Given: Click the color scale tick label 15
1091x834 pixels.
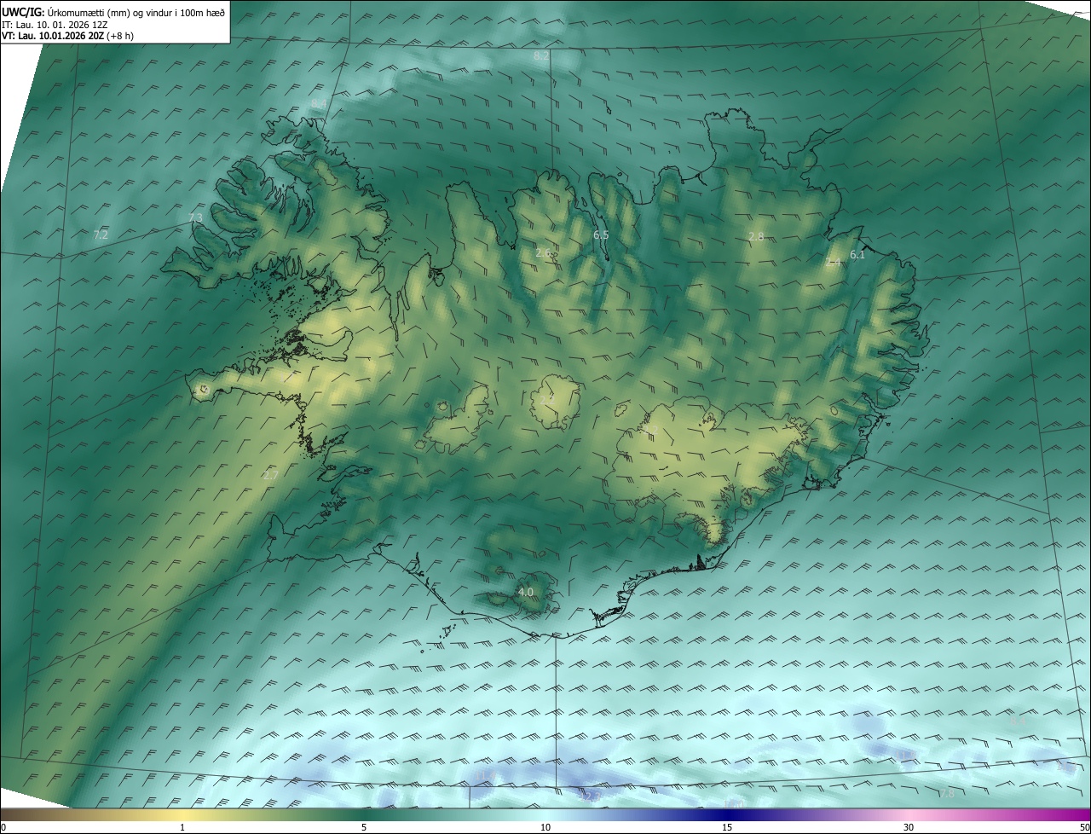Looking at the screenshot, I should click(727, 828).
